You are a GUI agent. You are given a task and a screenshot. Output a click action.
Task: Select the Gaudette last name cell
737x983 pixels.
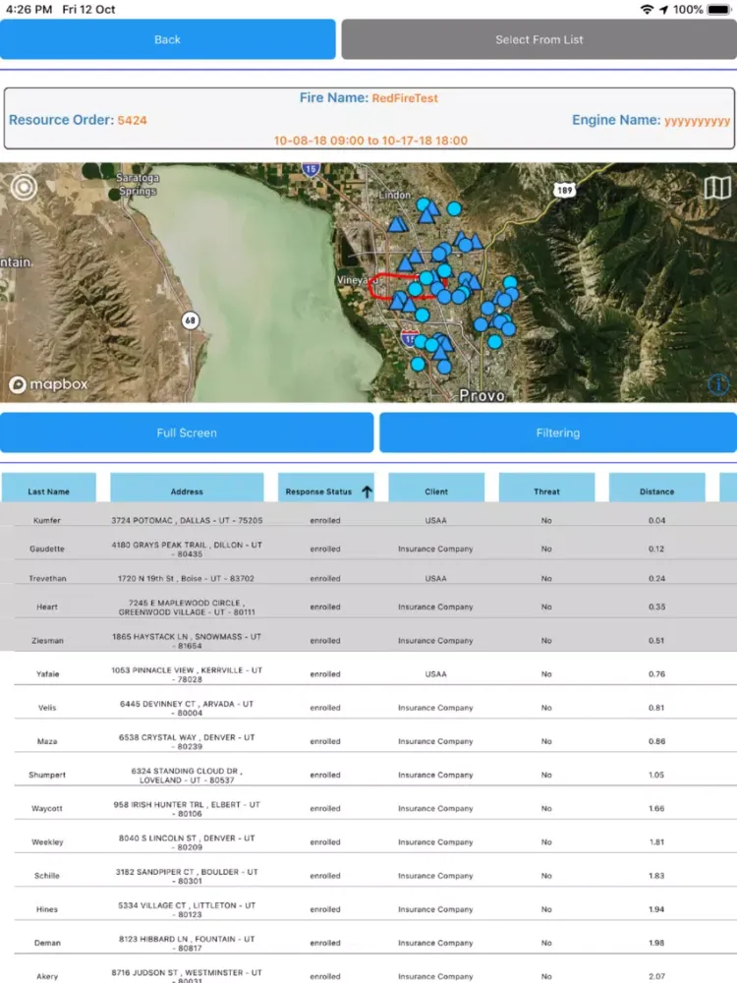pos(47,549)
